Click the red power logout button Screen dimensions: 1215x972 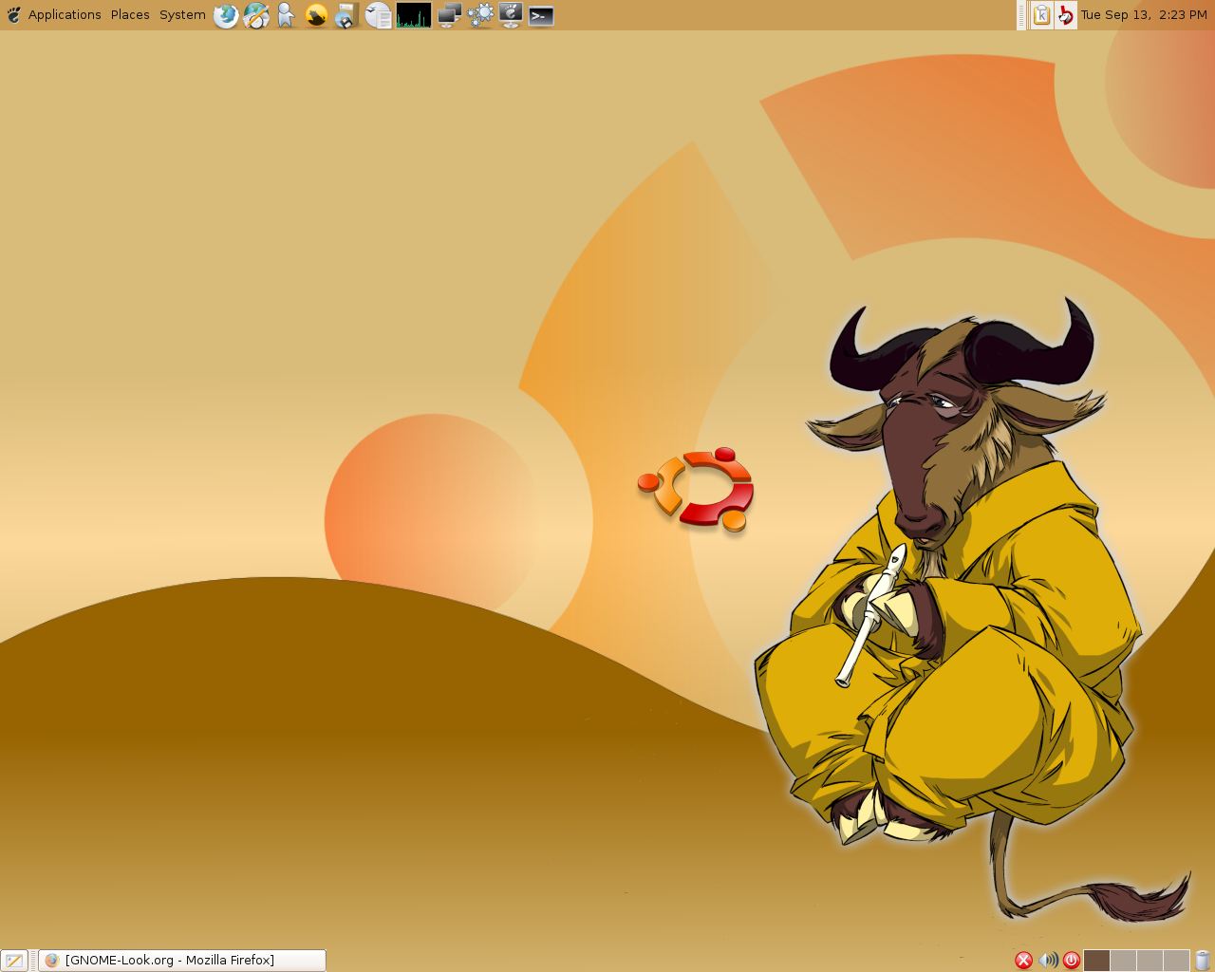point(1072,961)
